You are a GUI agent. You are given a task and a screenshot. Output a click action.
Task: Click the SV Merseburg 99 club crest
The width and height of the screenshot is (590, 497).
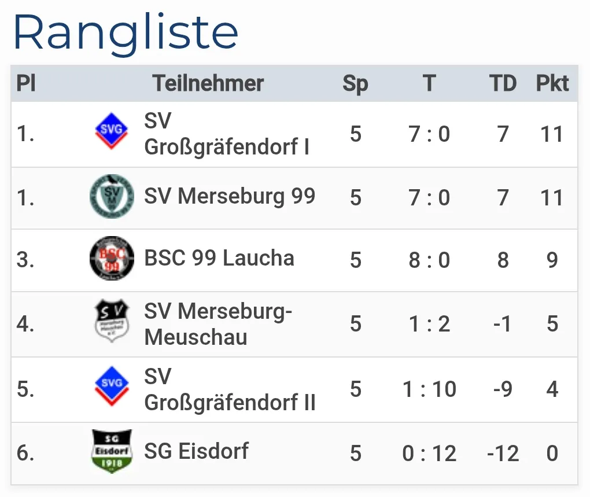112,197
